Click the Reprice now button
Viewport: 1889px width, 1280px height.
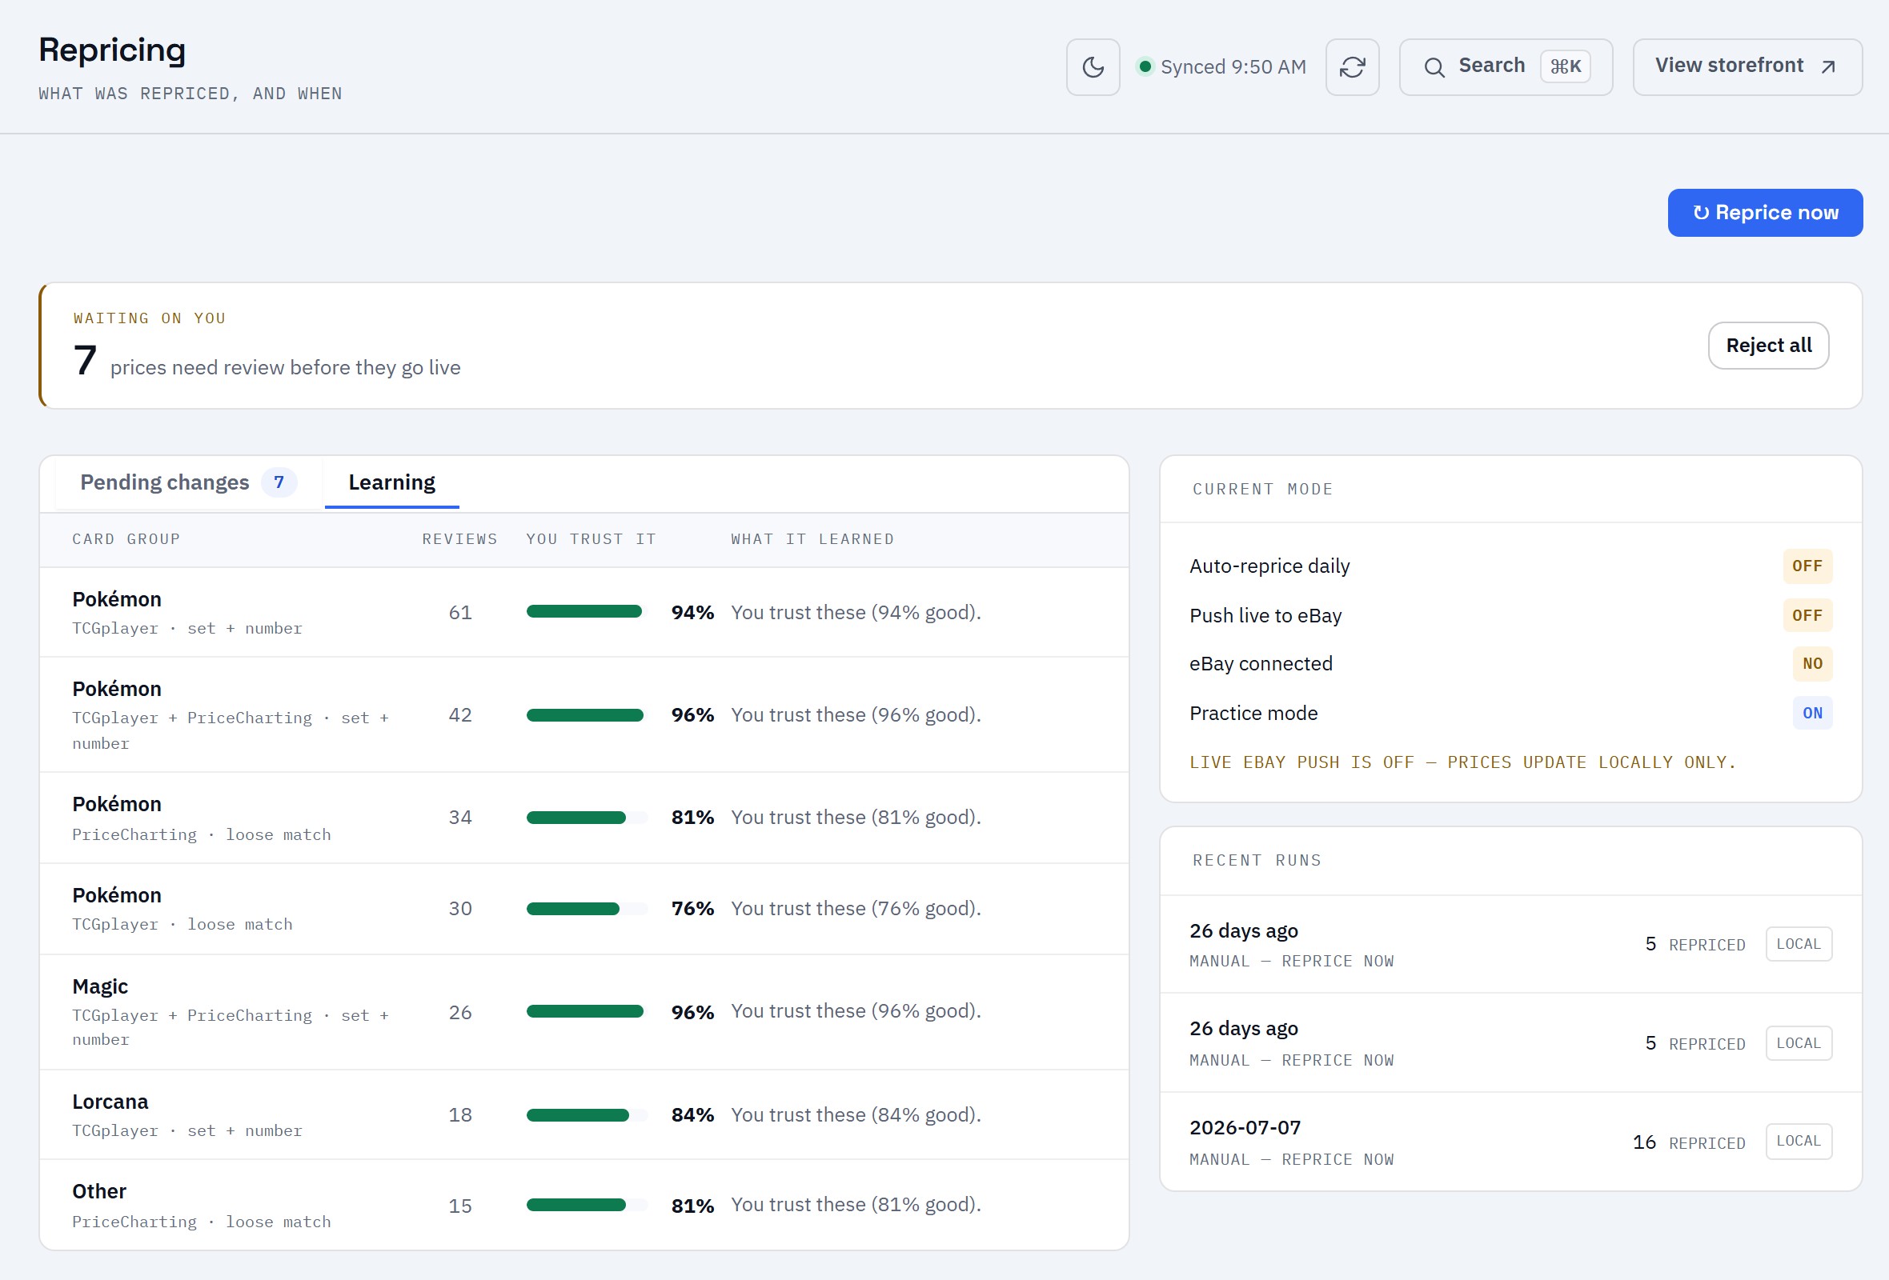pyautogui.click(x=1765, y=213)
